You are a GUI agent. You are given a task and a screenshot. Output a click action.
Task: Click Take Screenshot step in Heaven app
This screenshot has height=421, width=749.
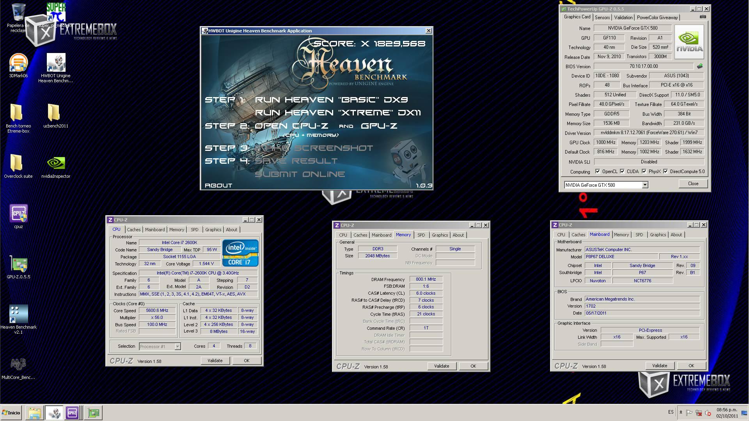(314, 148)
